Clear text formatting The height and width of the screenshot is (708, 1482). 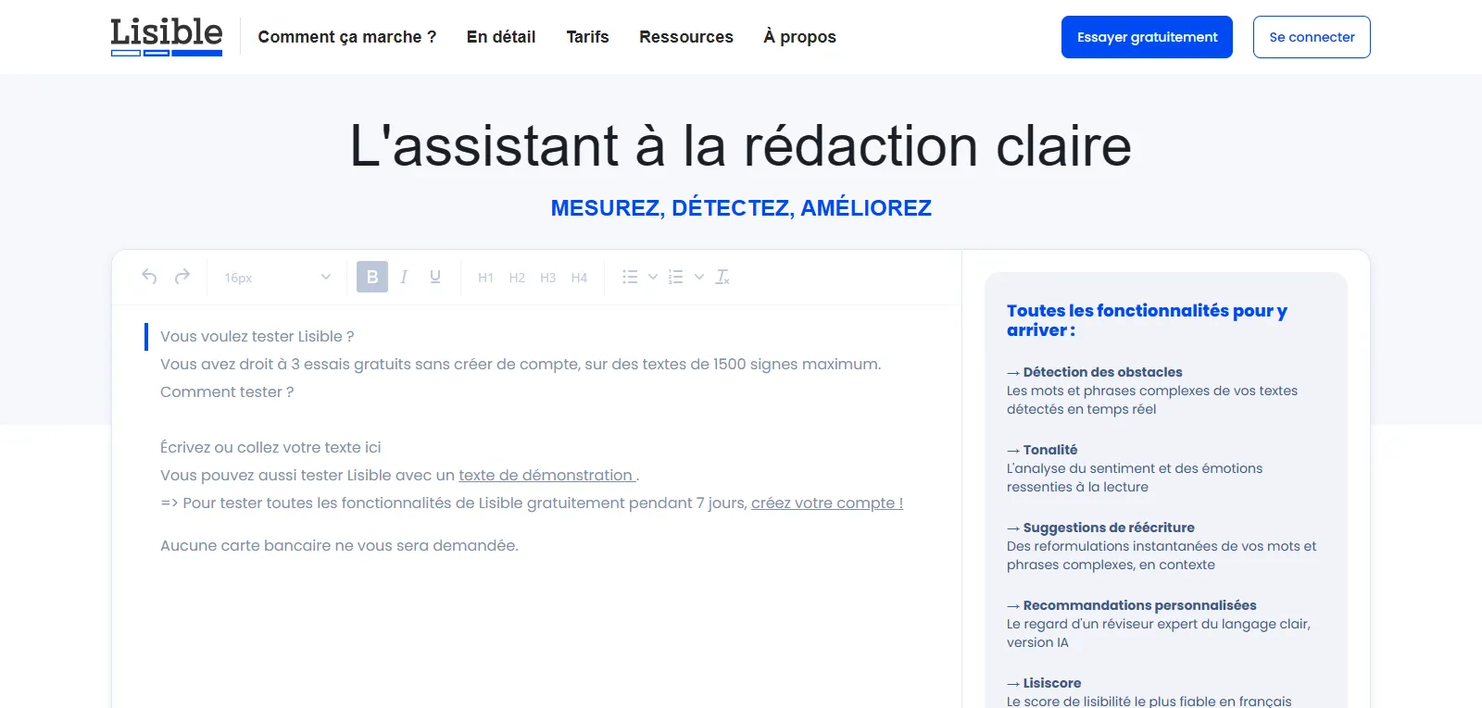tap(722, 277)
